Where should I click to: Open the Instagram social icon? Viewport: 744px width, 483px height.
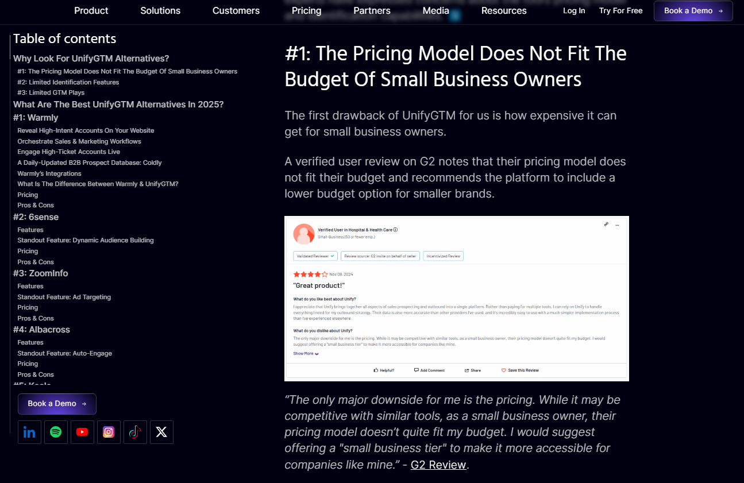(x=109, y=432)
